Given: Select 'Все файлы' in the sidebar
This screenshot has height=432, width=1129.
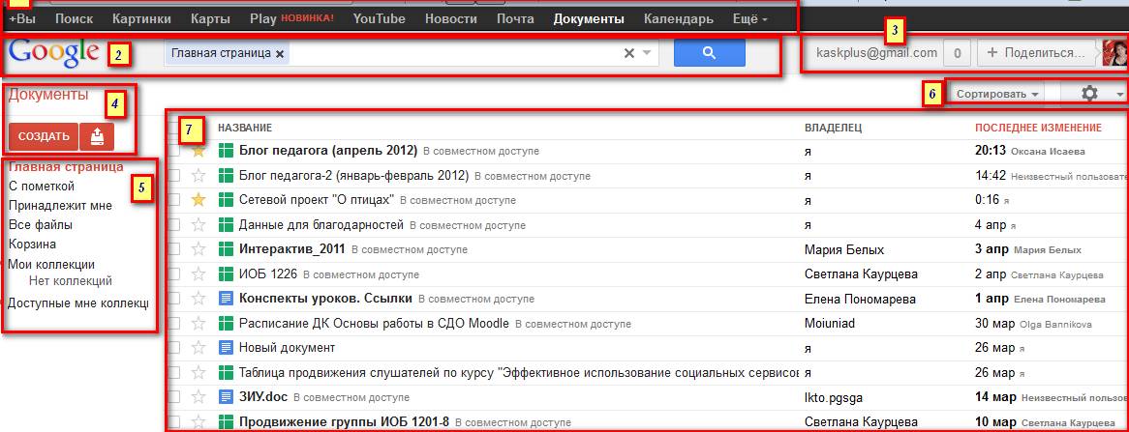Looking at the screenshot, I should coord(41,225).
